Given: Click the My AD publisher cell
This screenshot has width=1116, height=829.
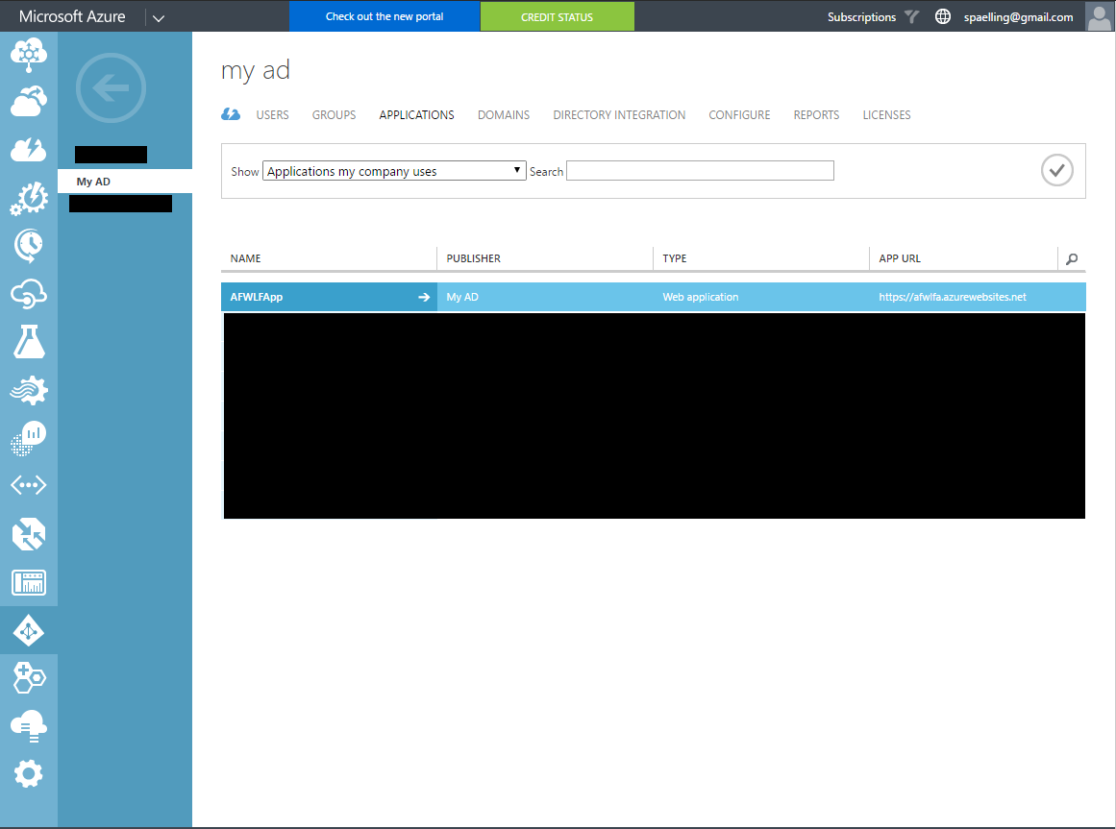Looking at the screenshot, I should coord(462,297).
